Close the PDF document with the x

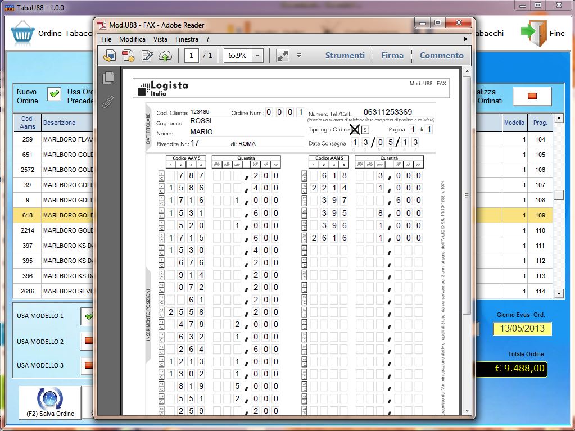coord(465,39)
